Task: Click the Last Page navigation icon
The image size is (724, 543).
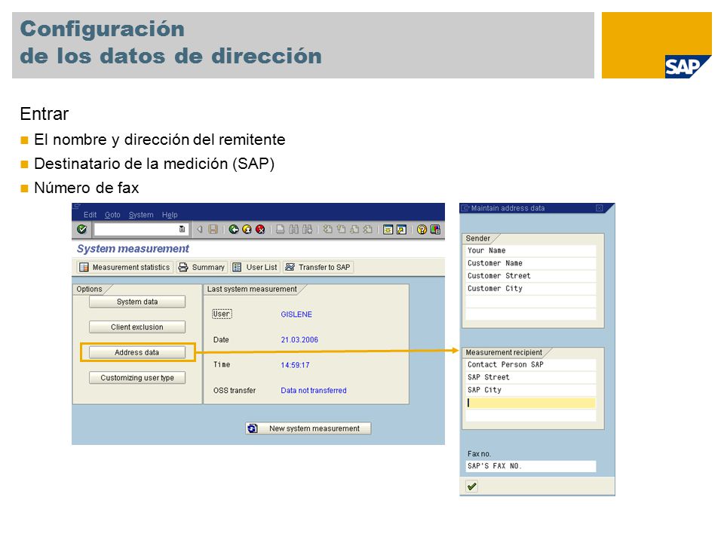Action: click(367, 229)
